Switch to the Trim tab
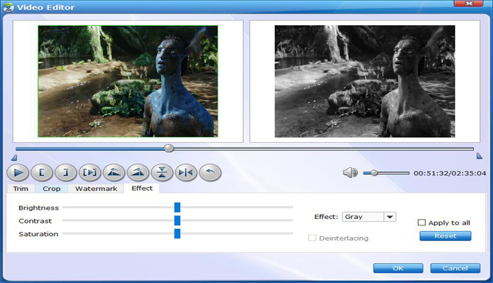 click(20, 189)
